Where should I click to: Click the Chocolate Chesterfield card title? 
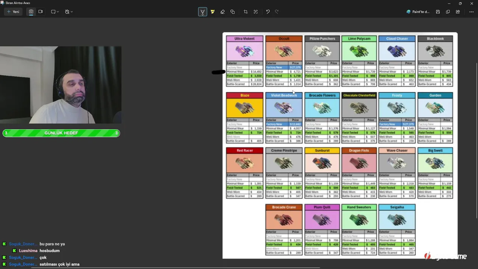coord(359,95)
